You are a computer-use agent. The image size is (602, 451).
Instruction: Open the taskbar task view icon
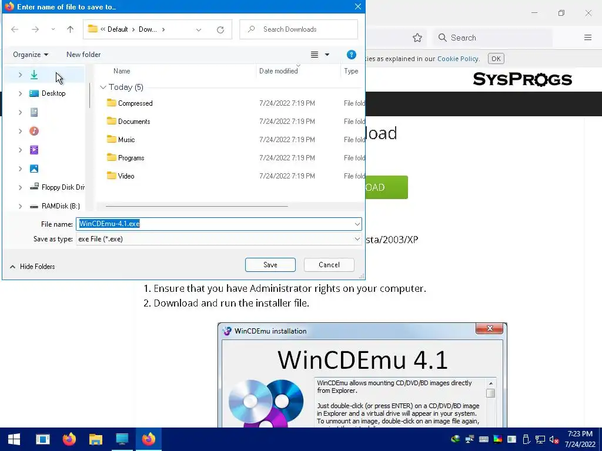coord(42,439)
